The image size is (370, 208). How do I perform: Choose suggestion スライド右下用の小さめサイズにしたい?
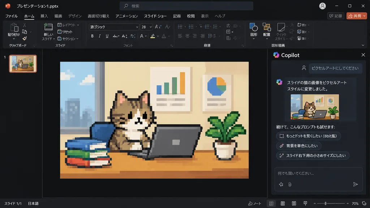313,155
